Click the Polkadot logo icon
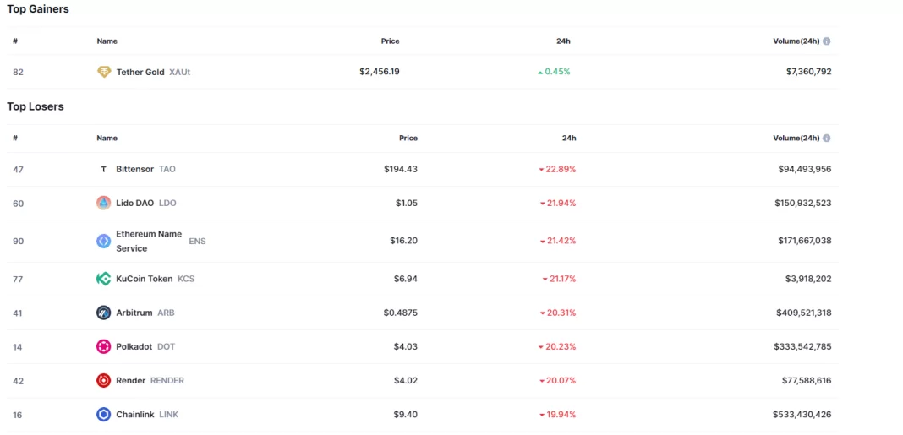Viewport: 903px width, 435px height. (x=104, y=347)
